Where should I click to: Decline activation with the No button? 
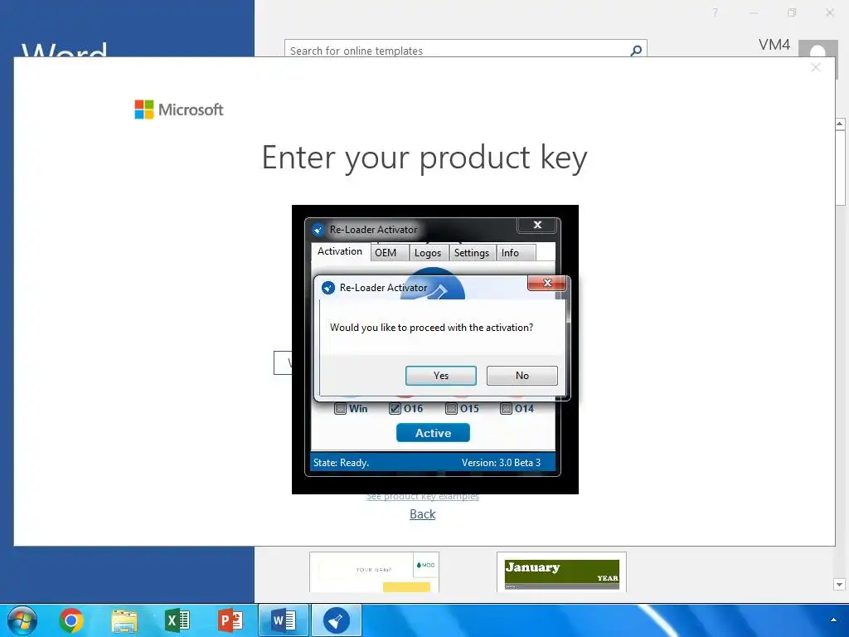click(522, 376)
